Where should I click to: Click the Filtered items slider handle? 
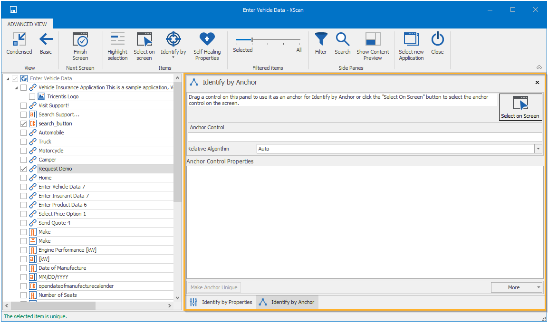click(252, 40)
